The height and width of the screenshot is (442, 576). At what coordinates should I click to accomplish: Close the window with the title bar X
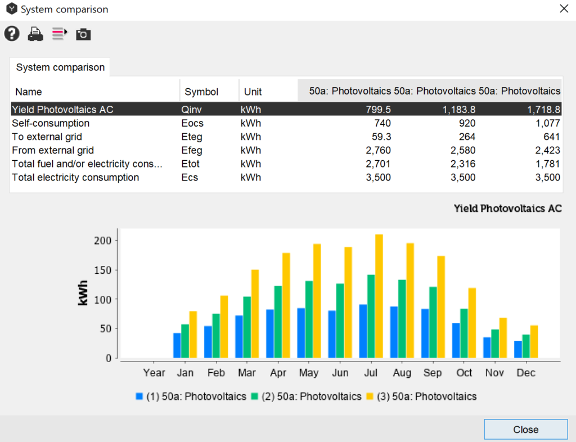click(x=564, y=8)
